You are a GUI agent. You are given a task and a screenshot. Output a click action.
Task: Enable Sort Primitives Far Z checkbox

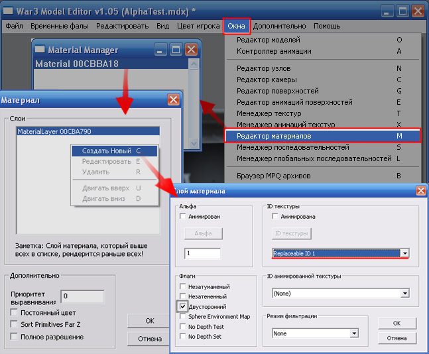point(14,324)
